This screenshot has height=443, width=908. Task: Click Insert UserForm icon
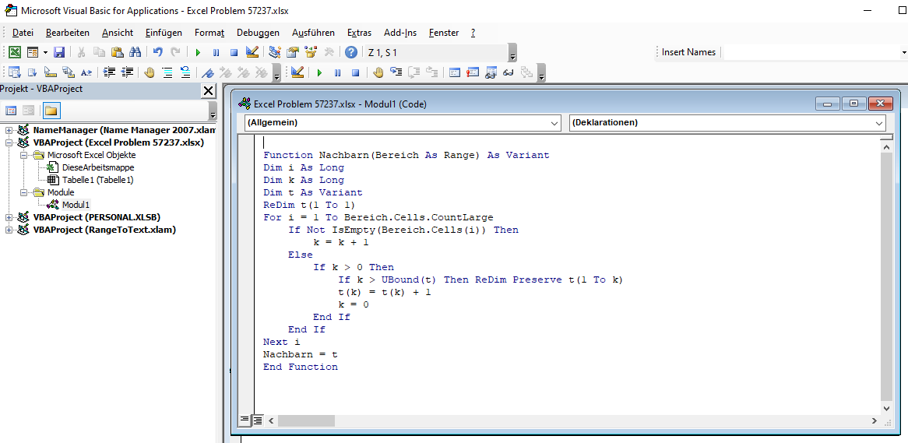point(33,53)
